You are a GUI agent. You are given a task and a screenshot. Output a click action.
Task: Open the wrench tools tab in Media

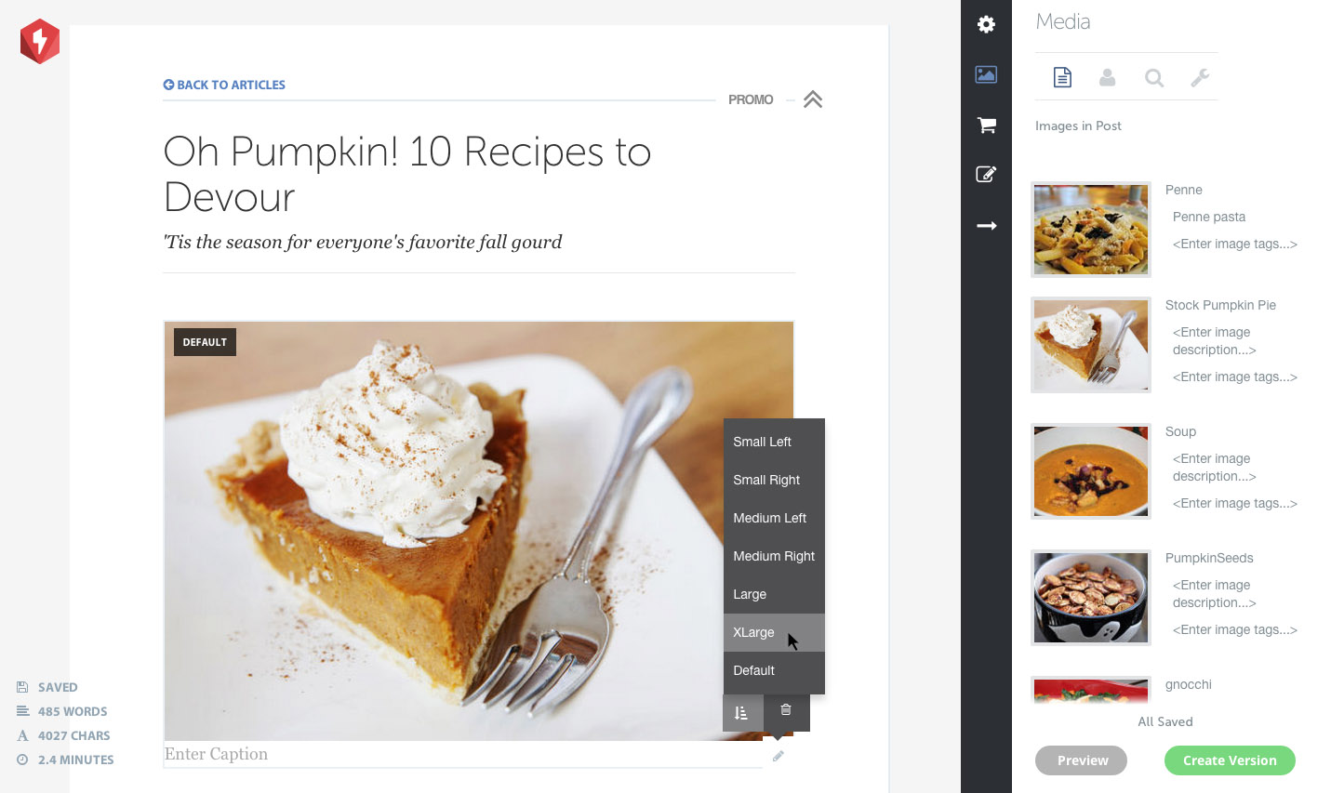(x=1200, y=77)
